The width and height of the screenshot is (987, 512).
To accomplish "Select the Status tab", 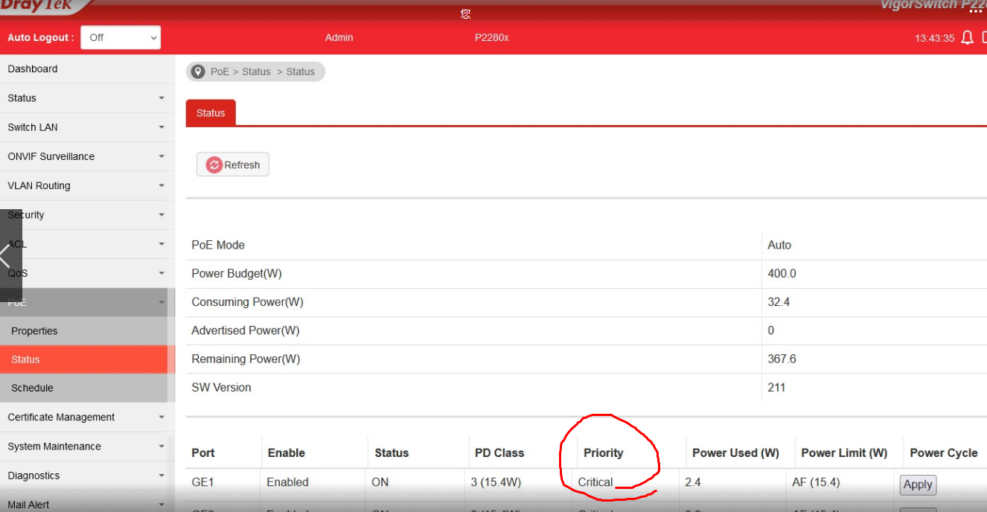I will tap(211, 113).
